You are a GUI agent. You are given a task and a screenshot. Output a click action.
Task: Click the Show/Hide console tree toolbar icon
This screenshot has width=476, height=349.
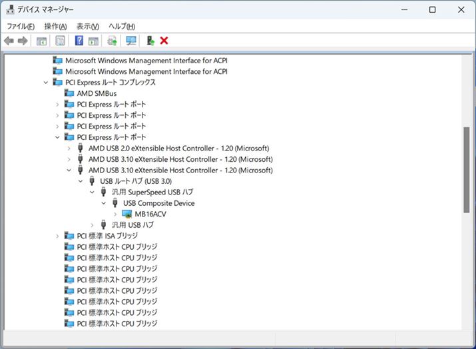tap(41, 41)
